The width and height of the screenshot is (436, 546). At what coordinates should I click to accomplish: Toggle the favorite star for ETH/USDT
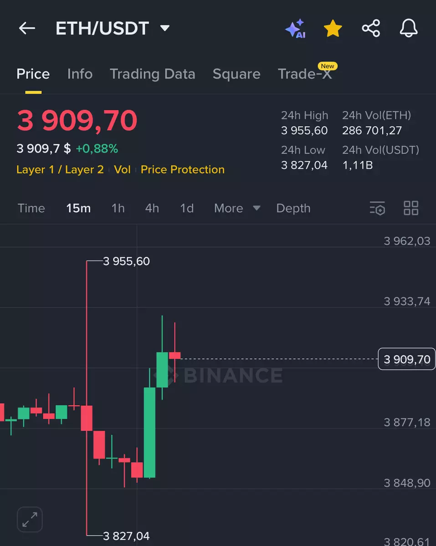pos(333,29)
